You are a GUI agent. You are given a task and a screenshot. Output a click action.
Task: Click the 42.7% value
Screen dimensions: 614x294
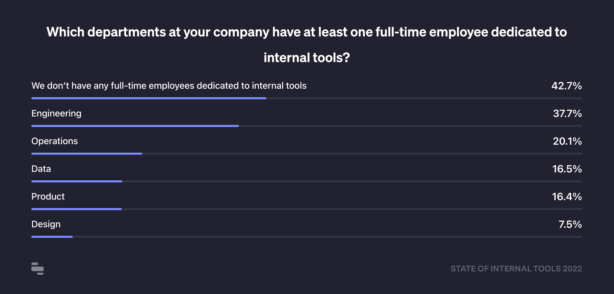pos(566,86)
